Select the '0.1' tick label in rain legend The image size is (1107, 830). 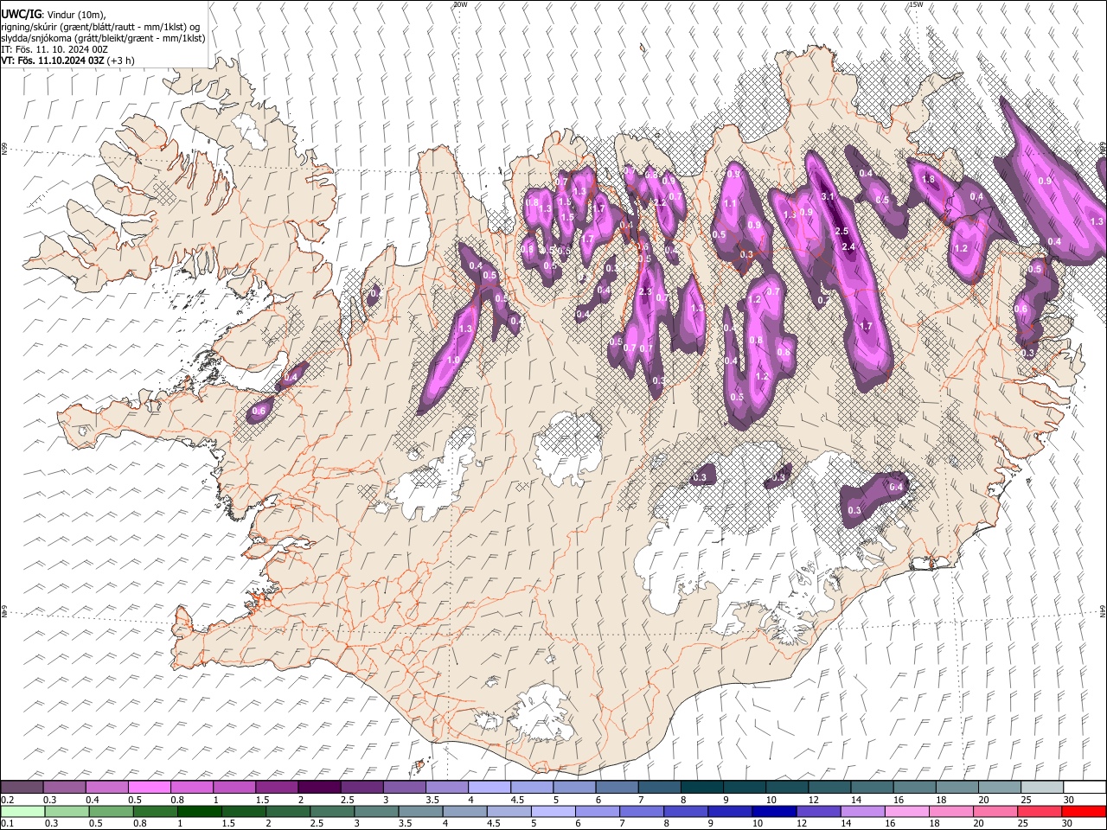(7, 824)
